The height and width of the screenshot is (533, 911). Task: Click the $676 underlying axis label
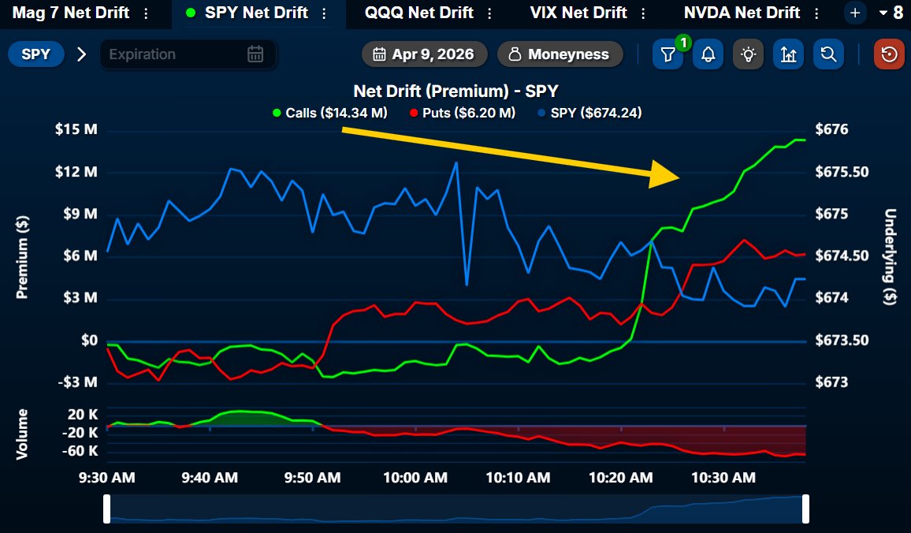831,129
